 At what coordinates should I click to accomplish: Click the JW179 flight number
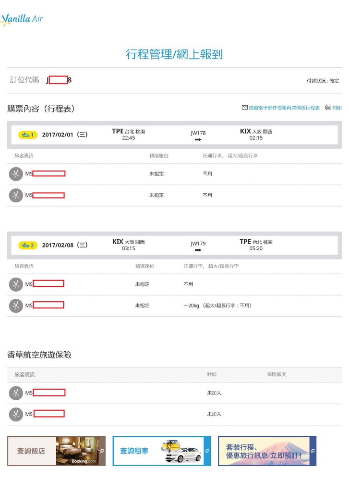click(198, 244)
